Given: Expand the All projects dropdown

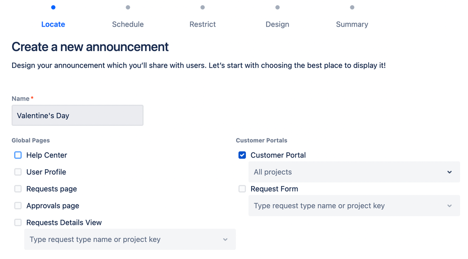Looking at the screenshot, I should tap(354, 172).
